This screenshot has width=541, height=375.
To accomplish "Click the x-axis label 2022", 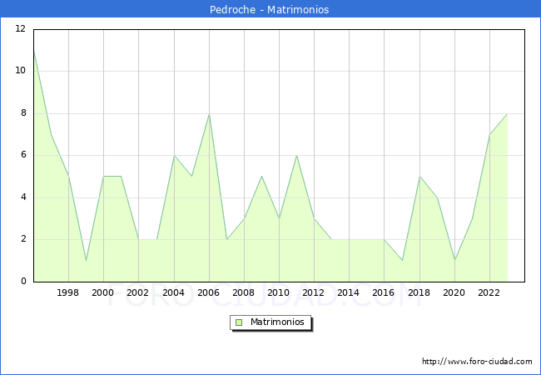I will [489, 292].
